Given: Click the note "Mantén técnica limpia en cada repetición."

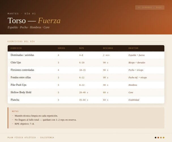Looking at the screenshot, I should coord(36,116).
